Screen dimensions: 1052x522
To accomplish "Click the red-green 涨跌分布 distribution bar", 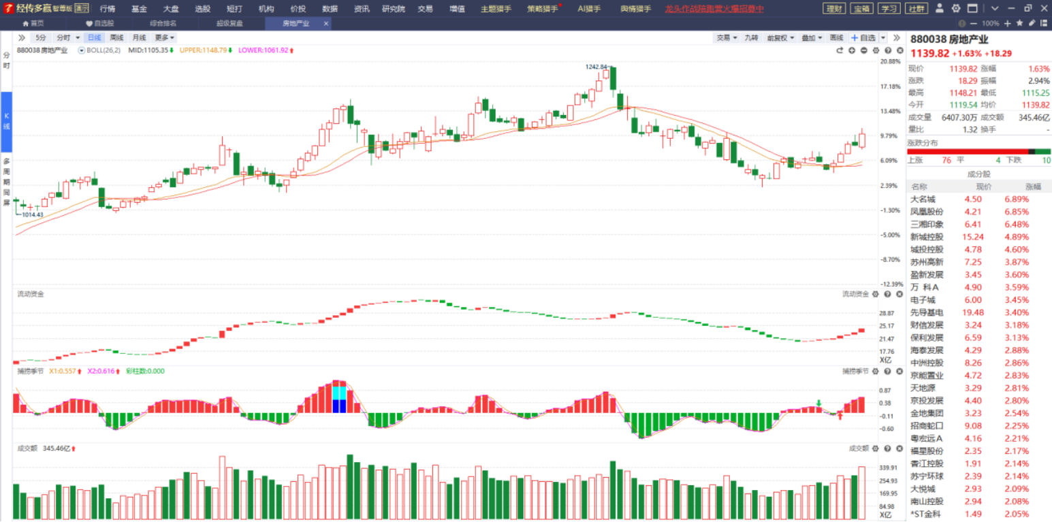I will coord(978,151).
